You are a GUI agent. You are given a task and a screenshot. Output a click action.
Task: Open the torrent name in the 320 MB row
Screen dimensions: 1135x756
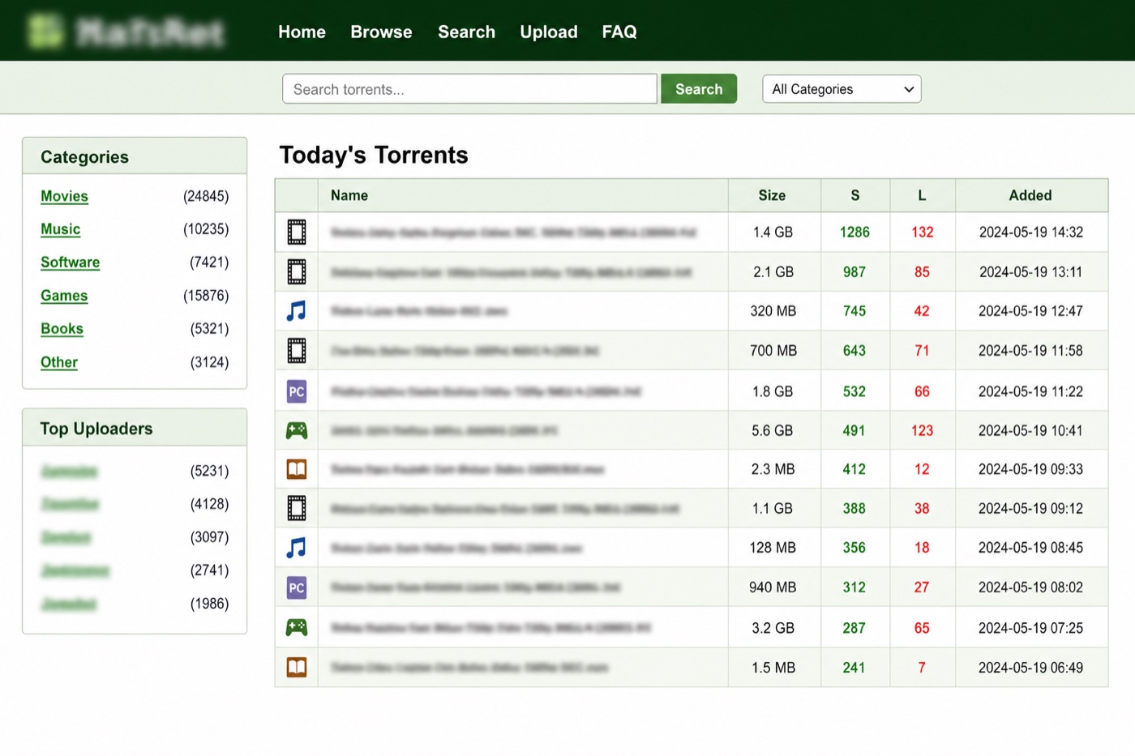click(x=419, y=311)
